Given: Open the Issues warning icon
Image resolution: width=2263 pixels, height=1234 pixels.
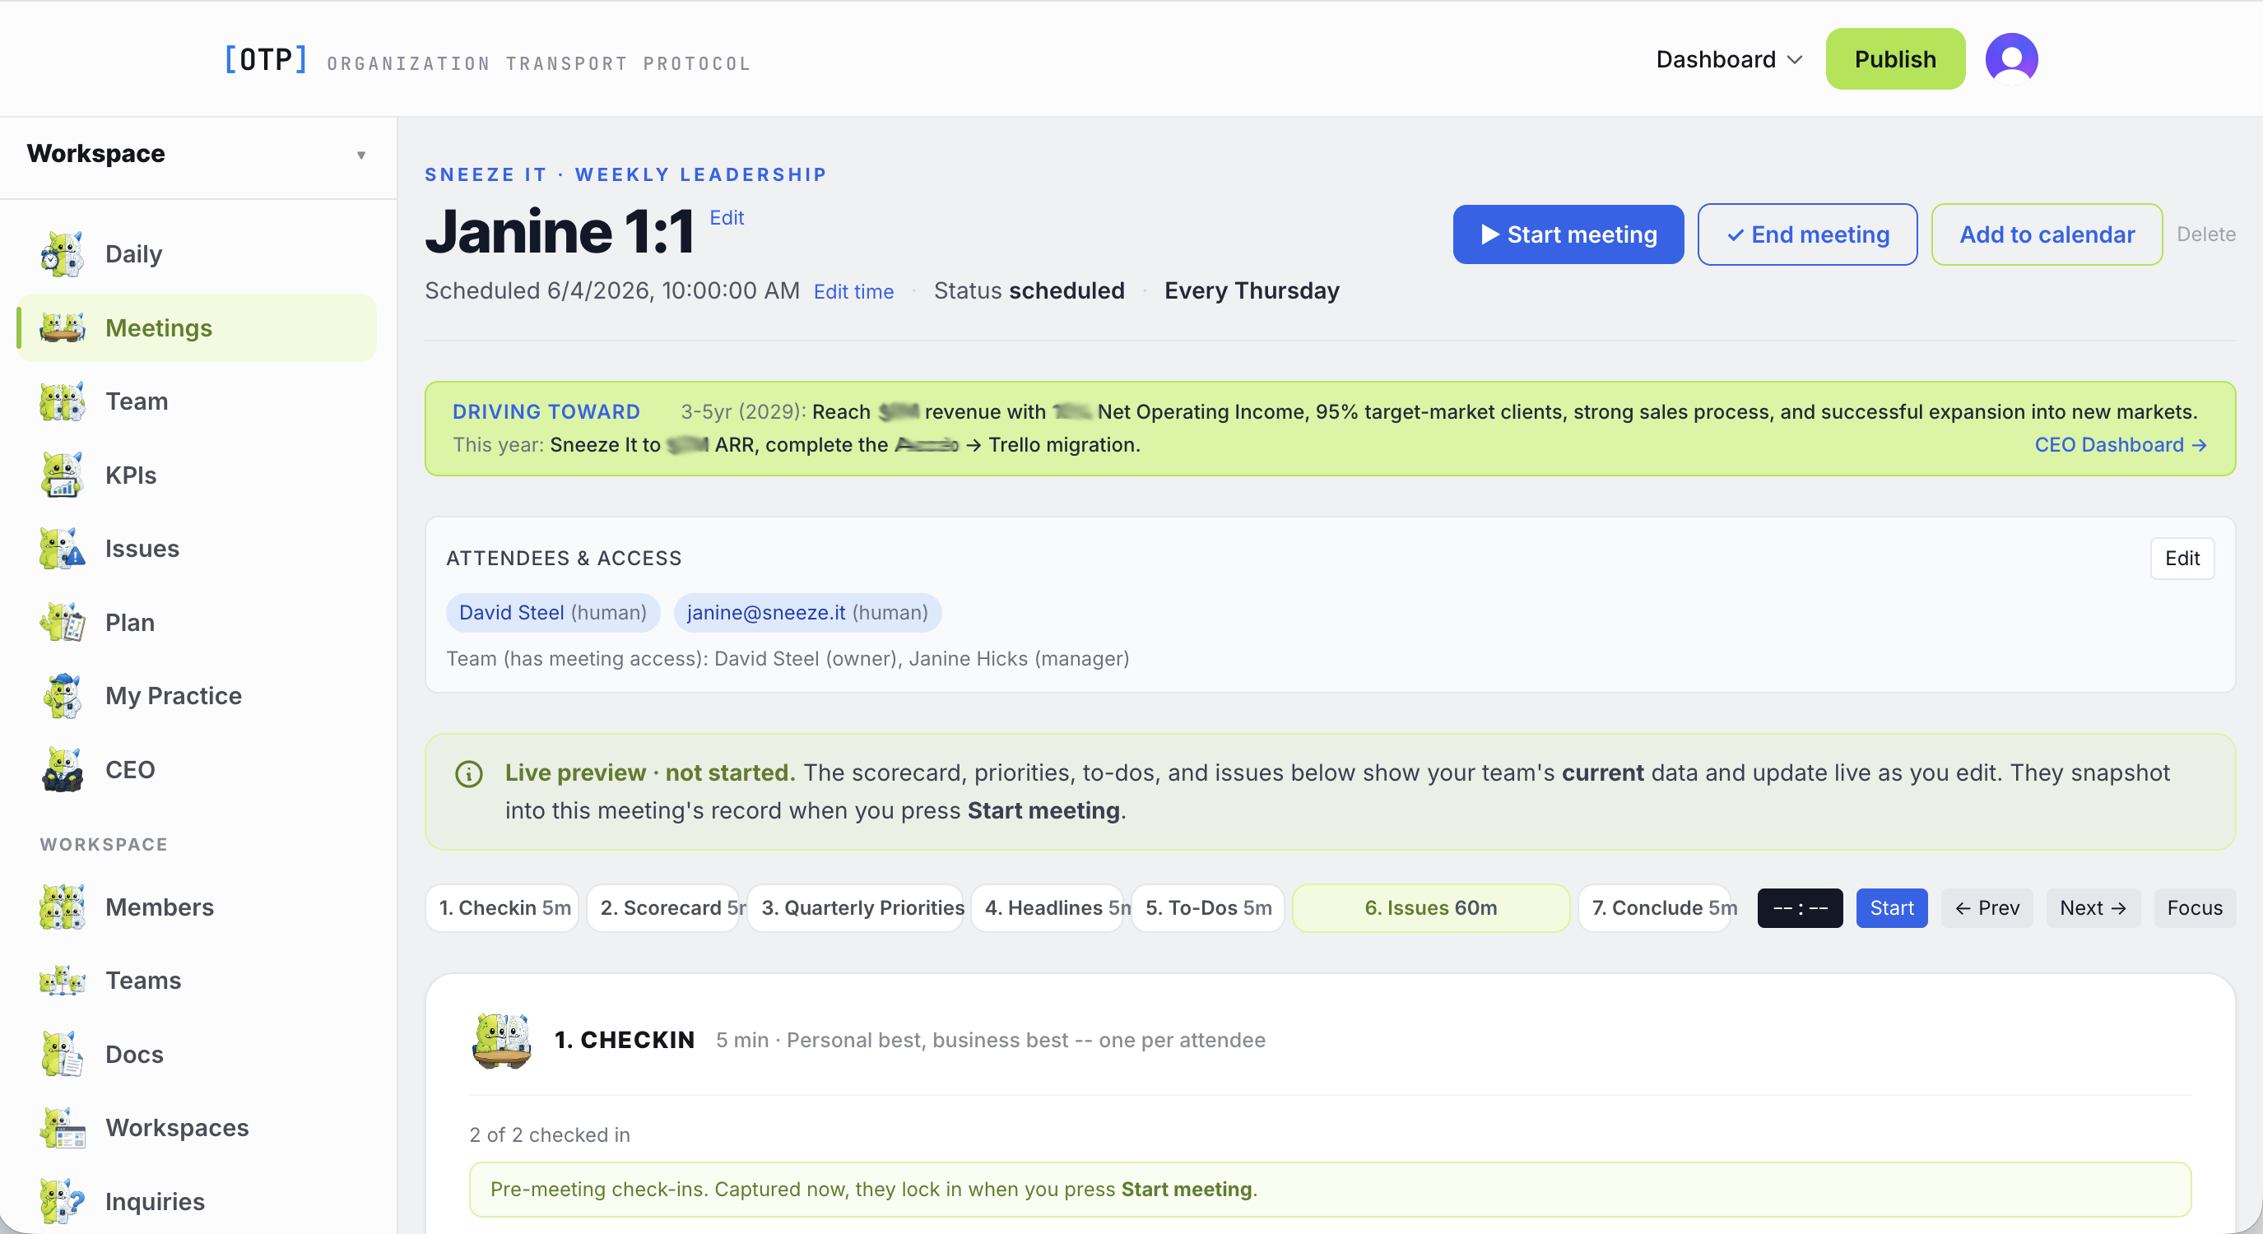Looking at the screenshot, I should (x=63, y=548).
